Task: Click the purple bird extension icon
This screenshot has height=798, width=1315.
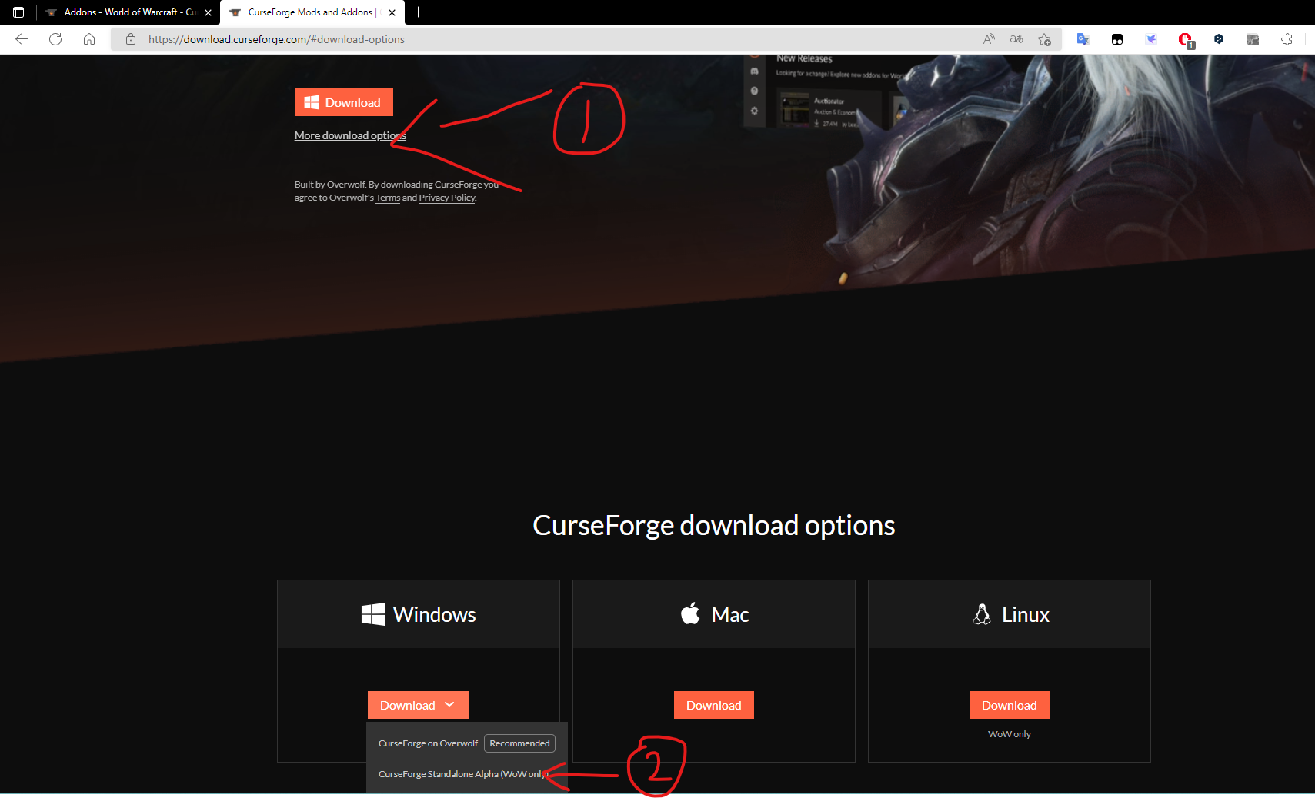Action: point(1151,39)
